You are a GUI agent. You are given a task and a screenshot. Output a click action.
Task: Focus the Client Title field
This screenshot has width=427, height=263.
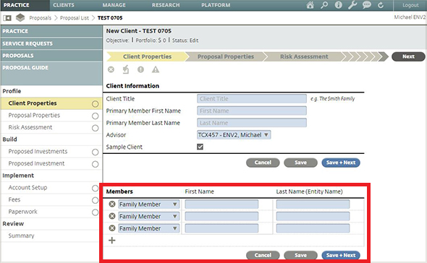252,99
